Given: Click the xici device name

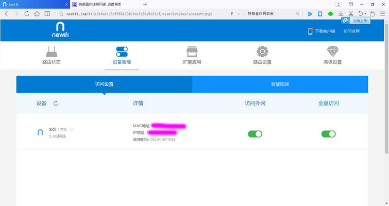Looking at the screenshot, I should coord(53,129).
